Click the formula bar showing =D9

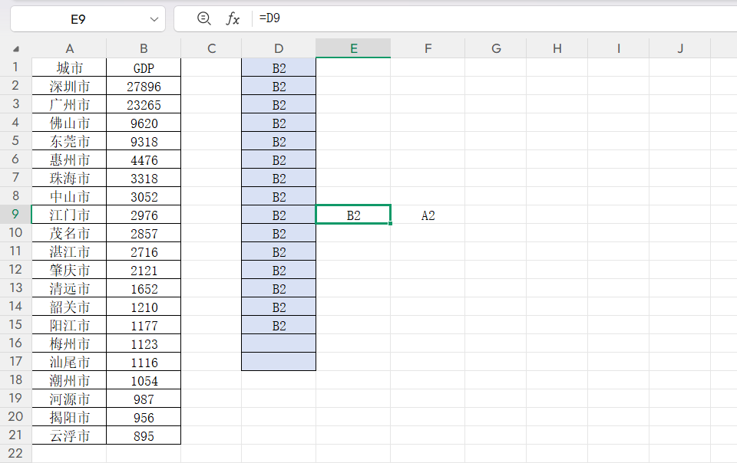pyautogui.click(x=491, y=18)
